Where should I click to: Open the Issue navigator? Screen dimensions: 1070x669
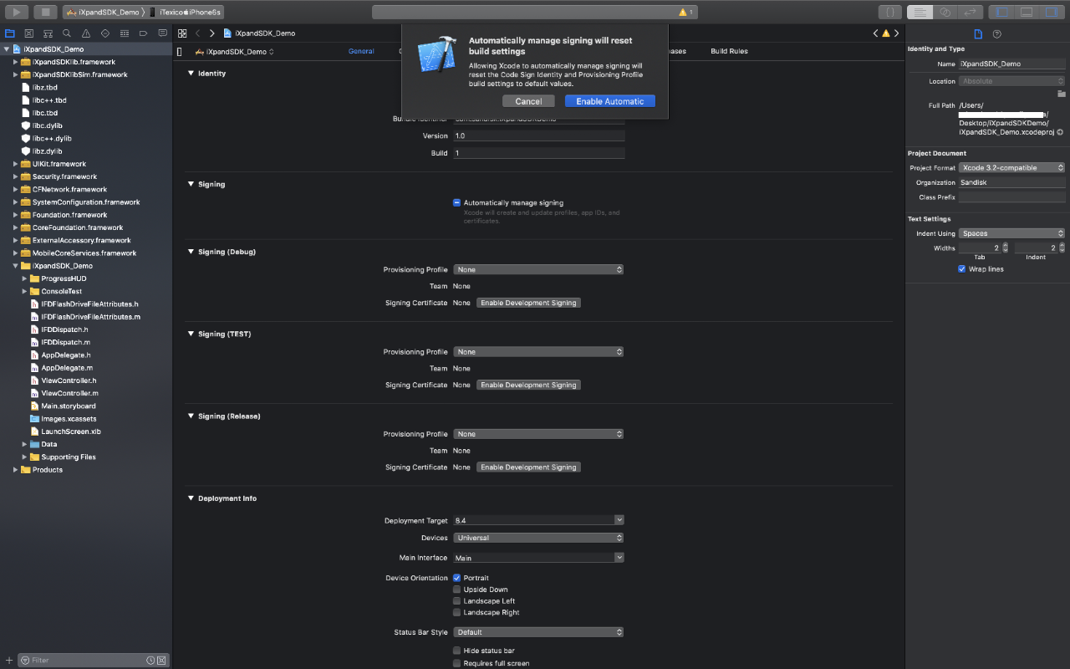[86, 33]
